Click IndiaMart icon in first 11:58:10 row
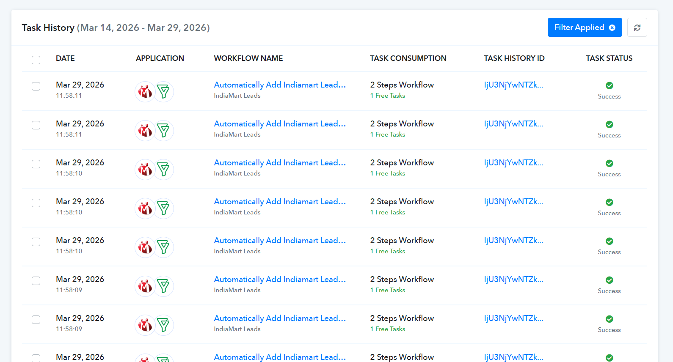The width and height of the screenshot is (673, 362). (x=145, y=170)
